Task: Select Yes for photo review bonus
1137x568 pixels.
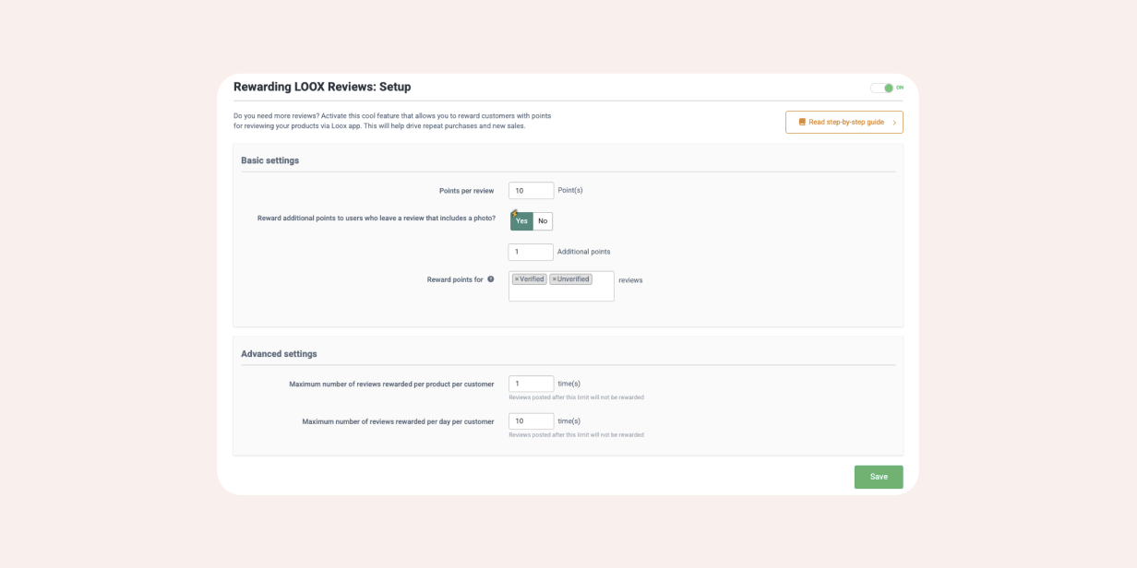Action: point(521,221)
